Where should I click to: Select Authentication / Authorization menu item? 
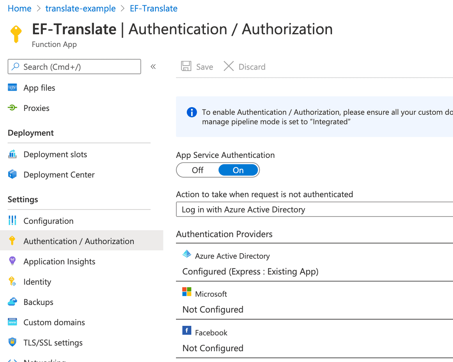tap(79, 241)
